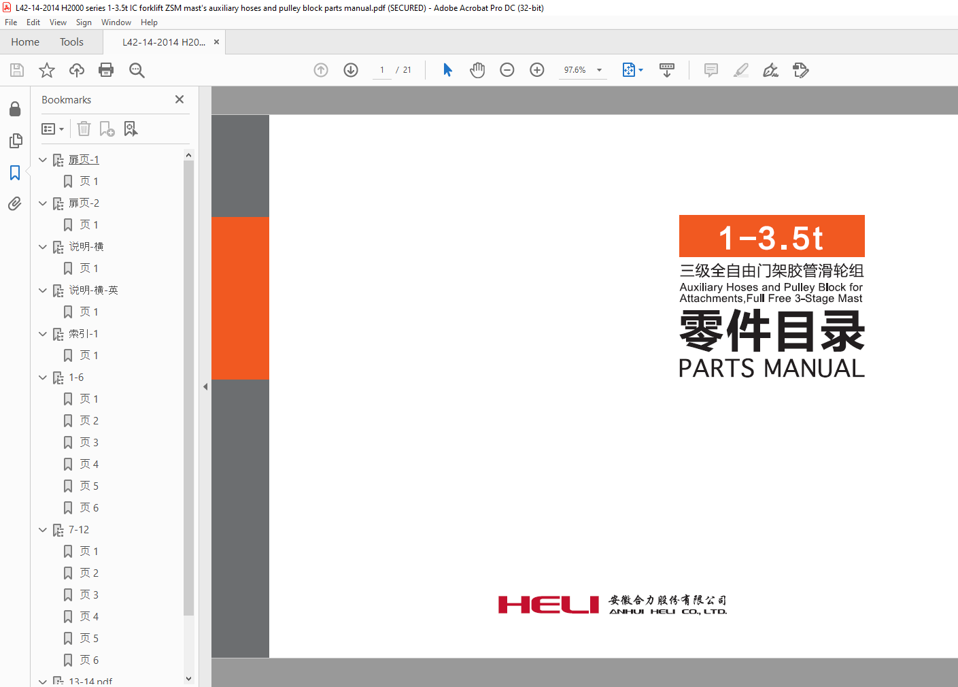The height and width of the screenshot is (687, 958).
Task: Click the Save file icon
Action: (17, 70)
